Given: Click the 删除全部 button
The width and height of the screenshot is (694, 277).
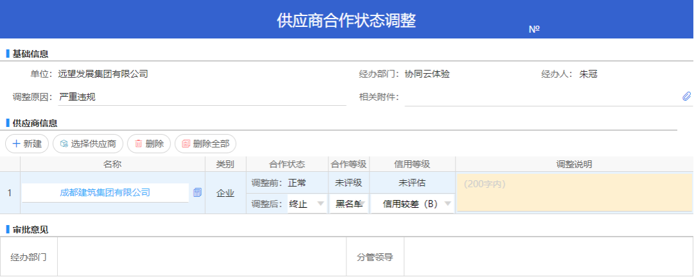Looking at the screenshot, I should [x=206, y=144].
